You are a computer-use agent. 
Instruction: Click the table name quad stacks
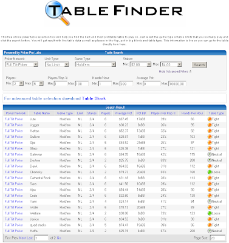[38, 225]
